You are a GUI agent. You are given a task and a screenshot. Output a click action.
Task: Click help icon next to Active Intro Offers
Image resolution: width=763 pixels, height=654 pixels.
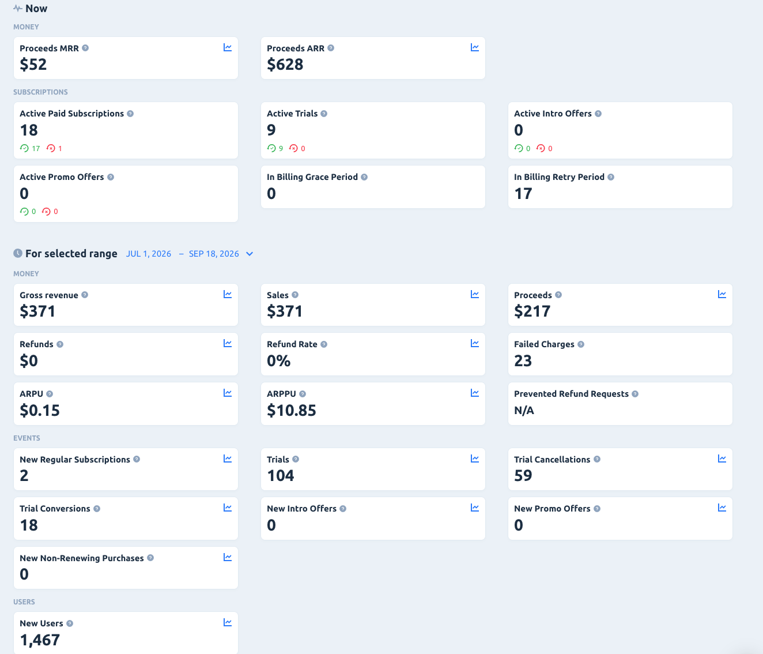tap(598, 114)
